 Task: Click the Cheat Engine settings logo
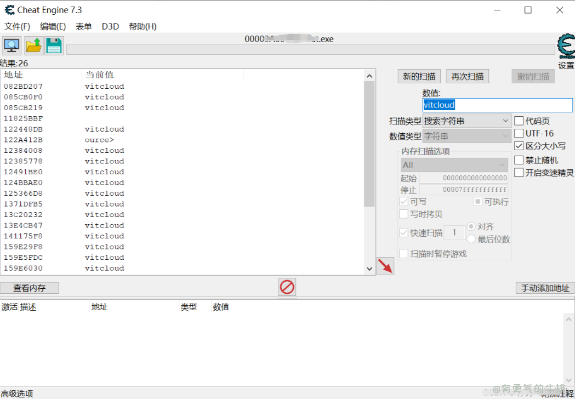[x=565, y=48]
